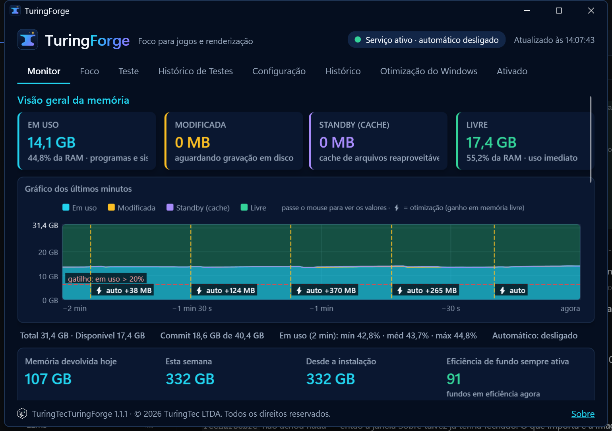Click the −1 min time axis label
Image resolution: width=612 pixels, height=431 pixels.
click(x=321, y=308)
